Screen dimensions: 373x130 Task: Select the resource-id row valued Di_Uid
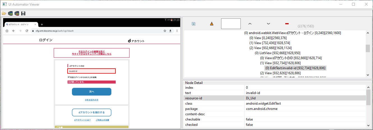275,98
